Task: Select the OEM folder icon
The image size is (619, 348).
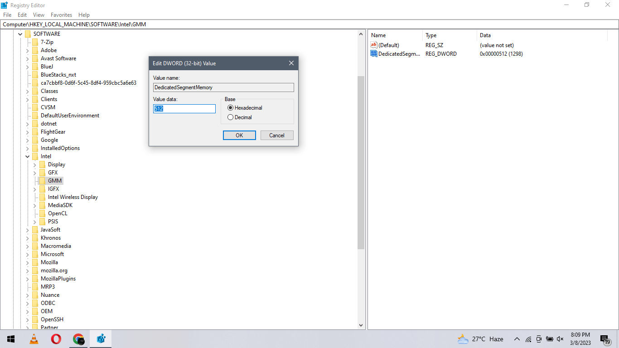Action: coord(35,311)
